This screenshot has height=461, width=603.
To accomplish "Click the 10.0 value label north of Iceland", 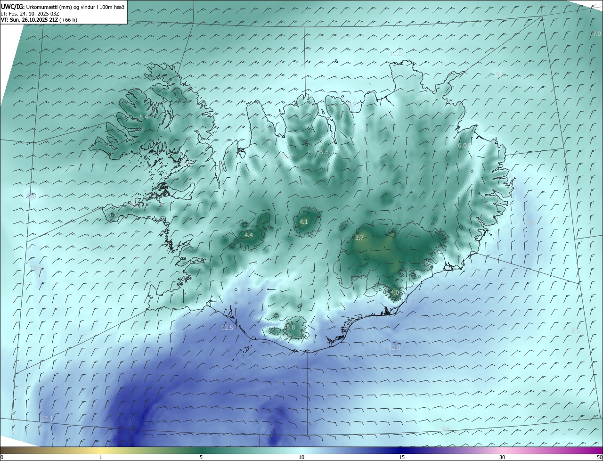I will click(x=396, y=54).
